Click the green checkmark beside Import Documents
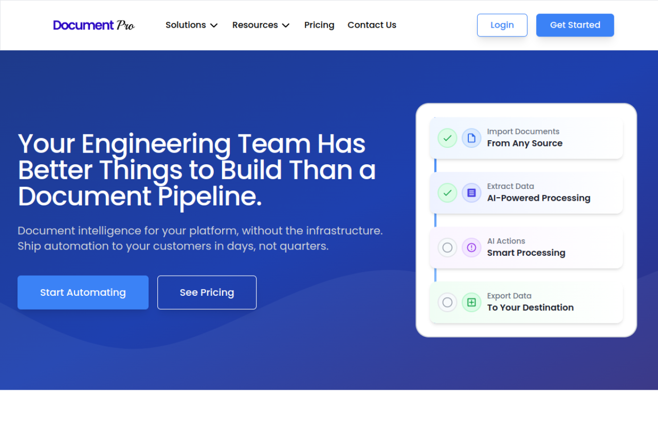This screenshot has width=658, height=438. click(x=447, y=138)
